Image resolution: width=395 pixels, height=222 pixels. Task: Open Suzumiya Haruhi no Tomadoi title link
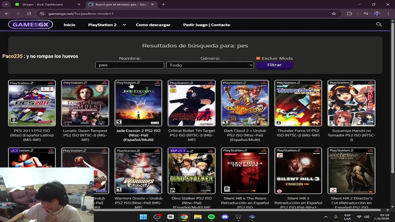tap(351, 135)
